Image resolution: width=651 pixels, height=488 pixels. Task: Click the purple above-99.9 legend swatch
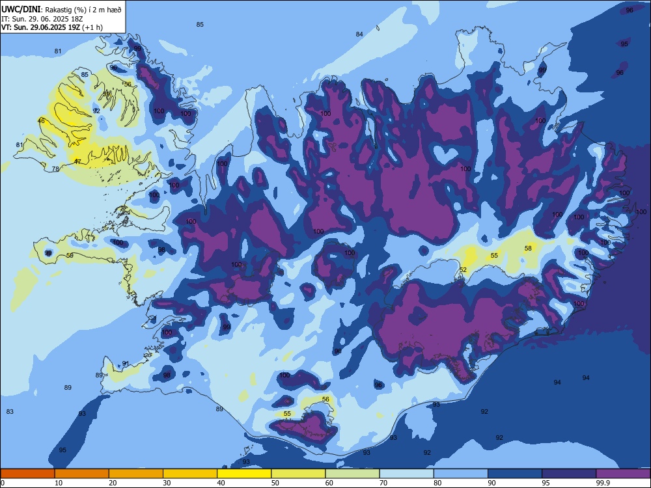623,474
